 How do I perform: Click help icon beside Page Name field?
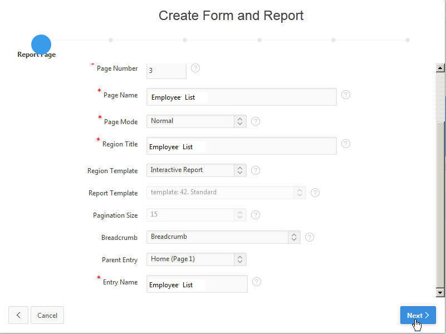point(346,95)
